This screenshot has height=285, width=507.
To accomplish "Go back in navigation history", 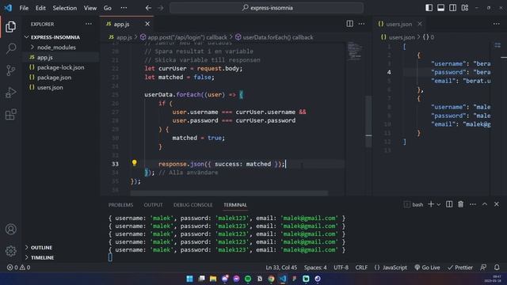I will point(148,8).
